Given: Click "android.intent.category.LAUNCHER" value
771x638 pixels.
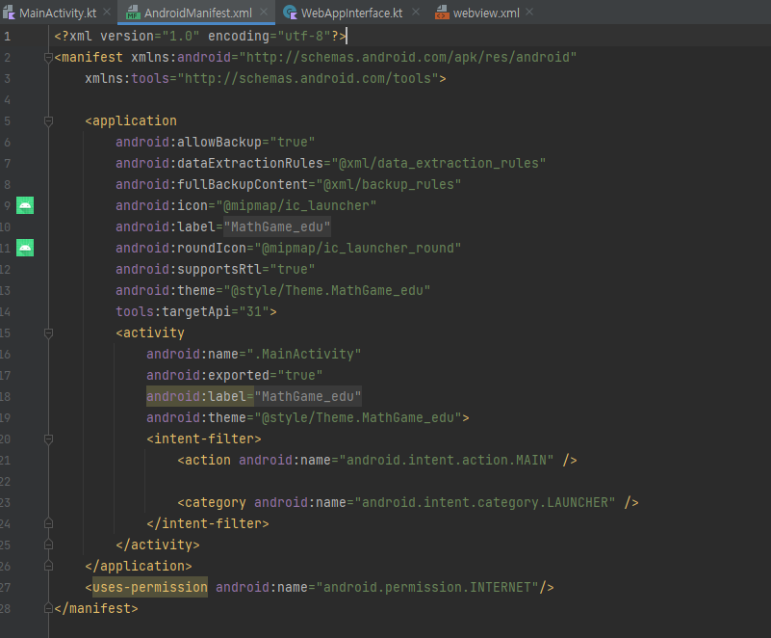Looking at the screenshot, I should [484, 502].
